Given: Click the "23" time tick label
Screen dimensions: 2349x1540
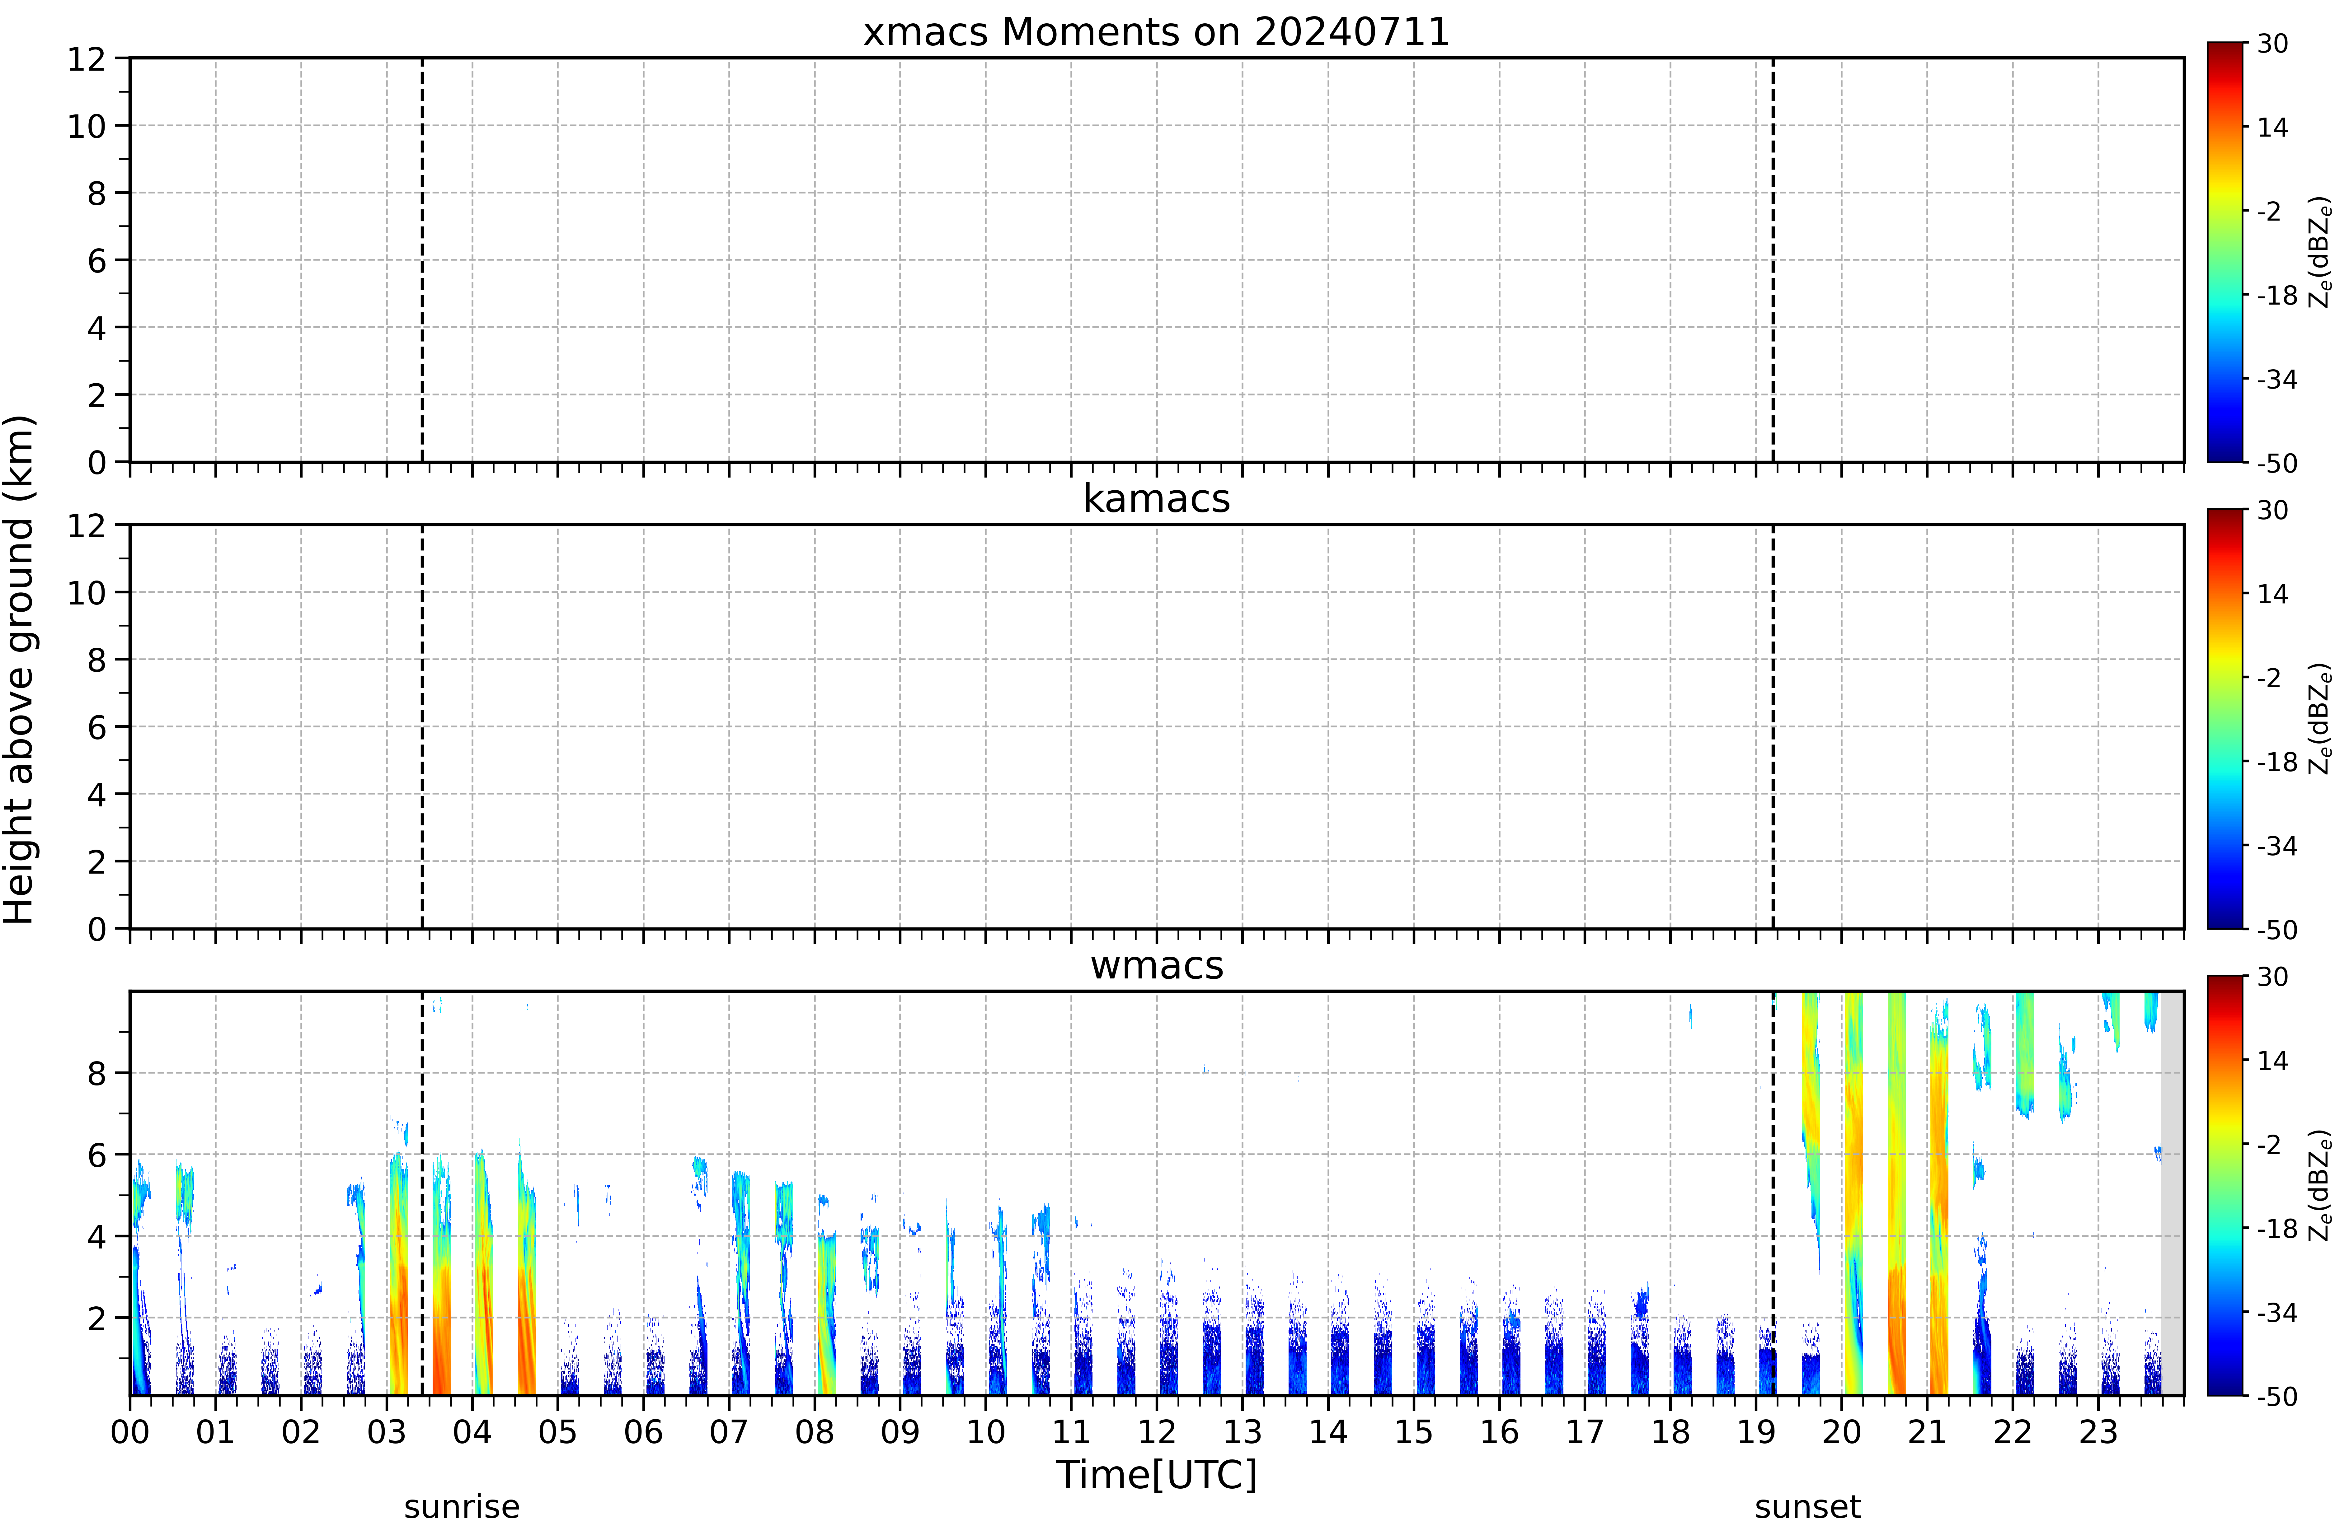Looking at the screenshot, I should [x=2098, y=1431].
